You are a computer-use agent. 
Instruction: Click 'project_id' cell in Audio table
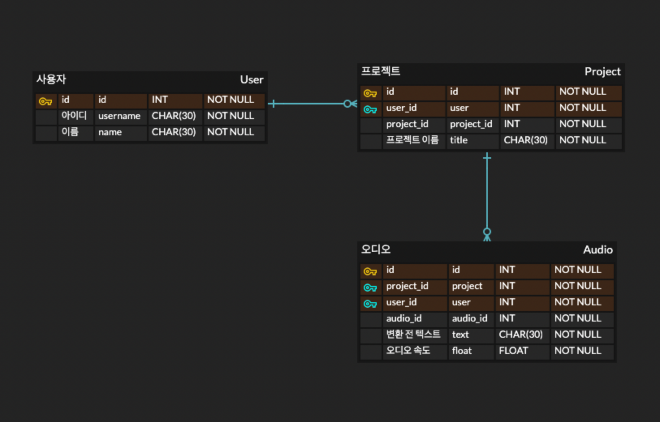click(415, 286)
